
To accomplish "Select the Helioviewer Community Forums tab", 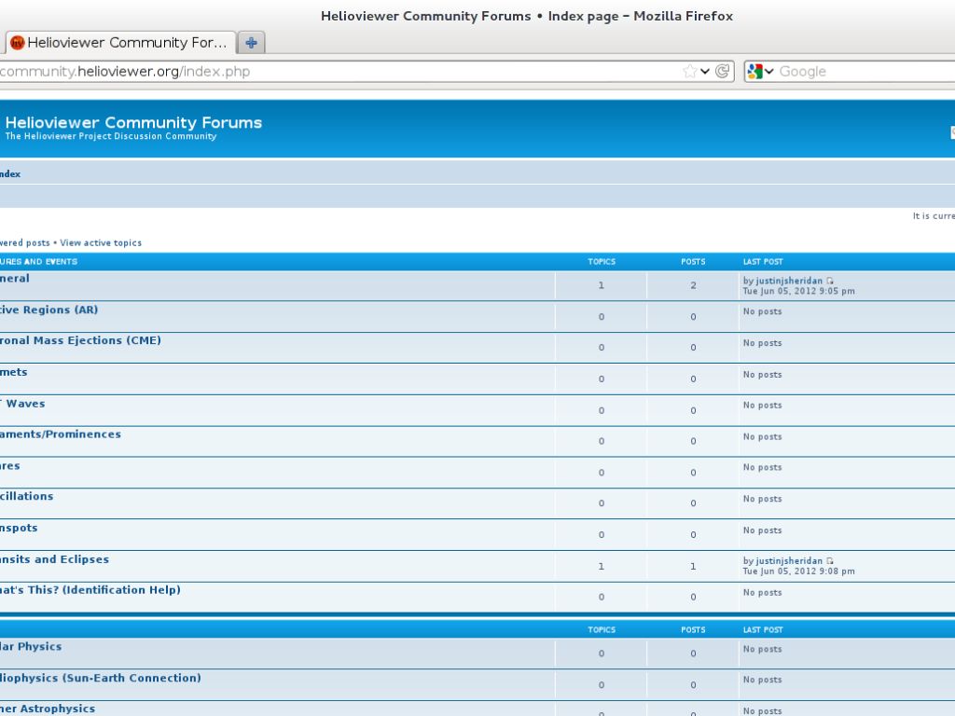I will pyautogui.click(x=126, y=43).
